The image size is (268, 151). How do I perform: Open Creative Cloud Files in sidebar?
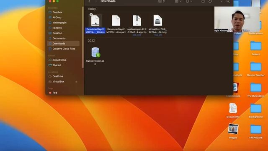click(x=63, y=49)
